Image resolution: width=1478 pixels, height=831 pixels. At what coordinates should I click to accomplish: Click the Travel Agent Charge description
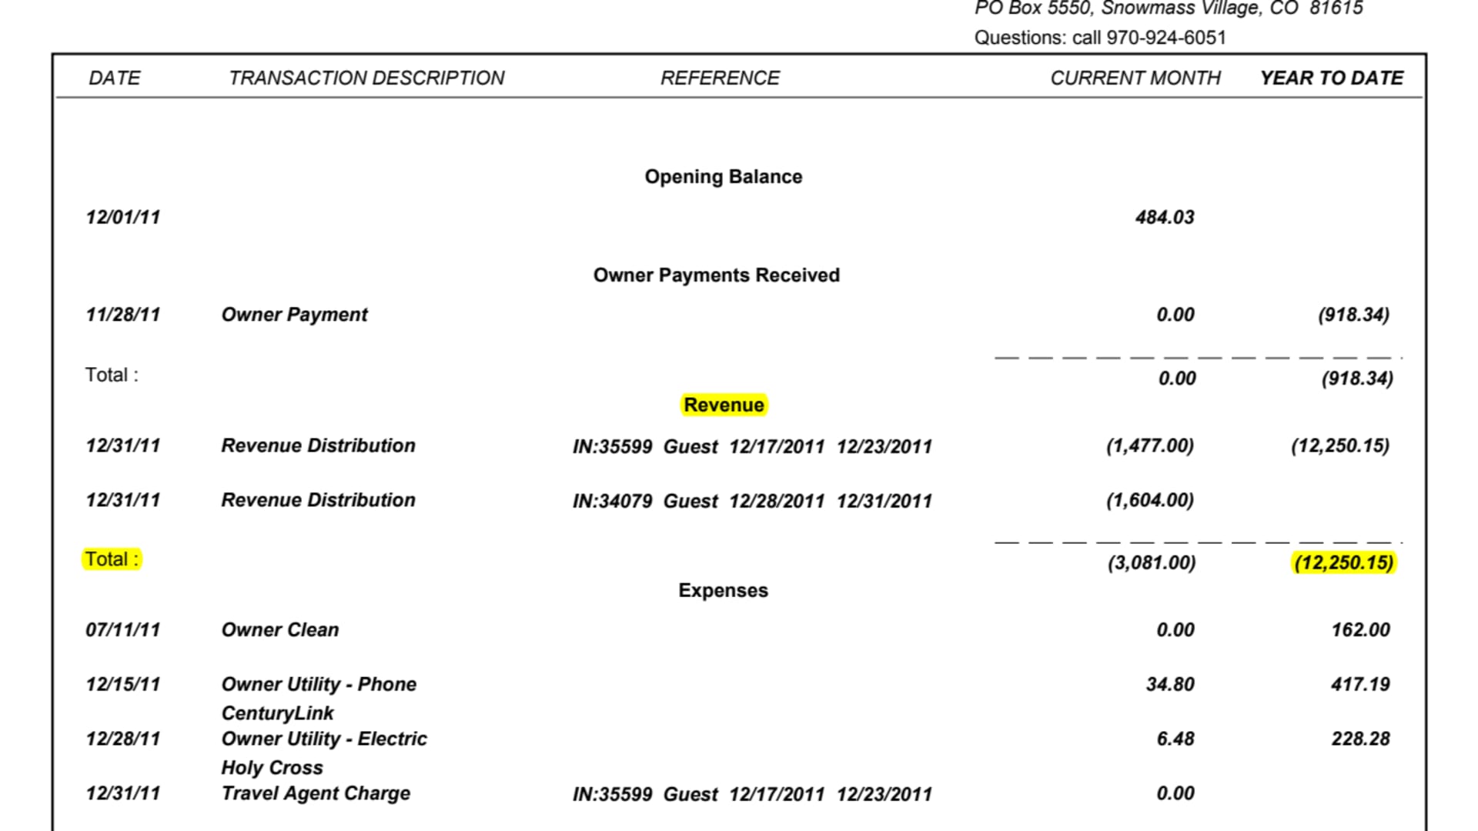tap(316, 793)
